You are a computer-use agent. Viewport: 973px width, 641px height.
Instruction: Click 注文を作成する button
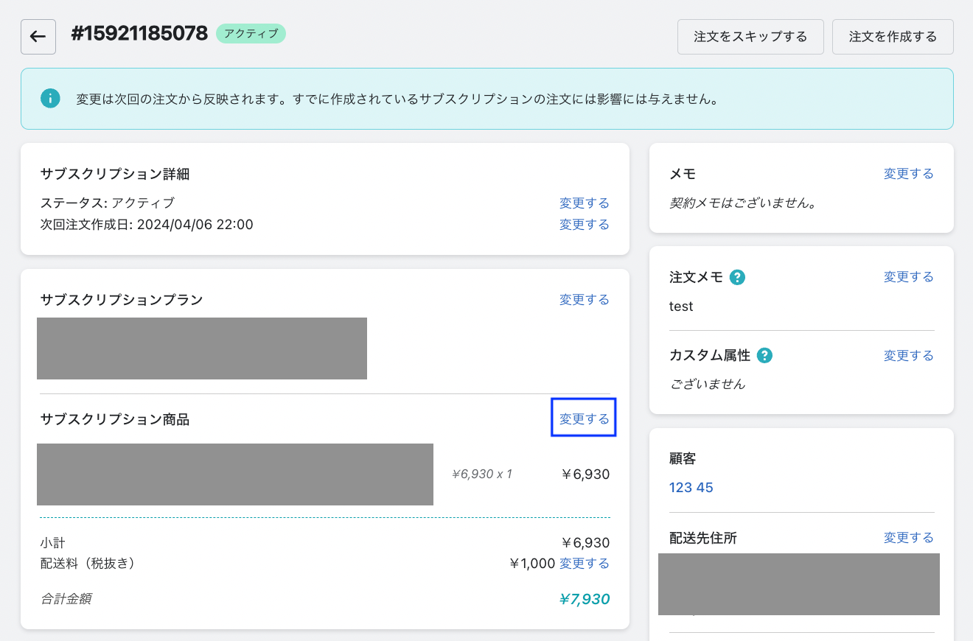[x=893, y=37]
